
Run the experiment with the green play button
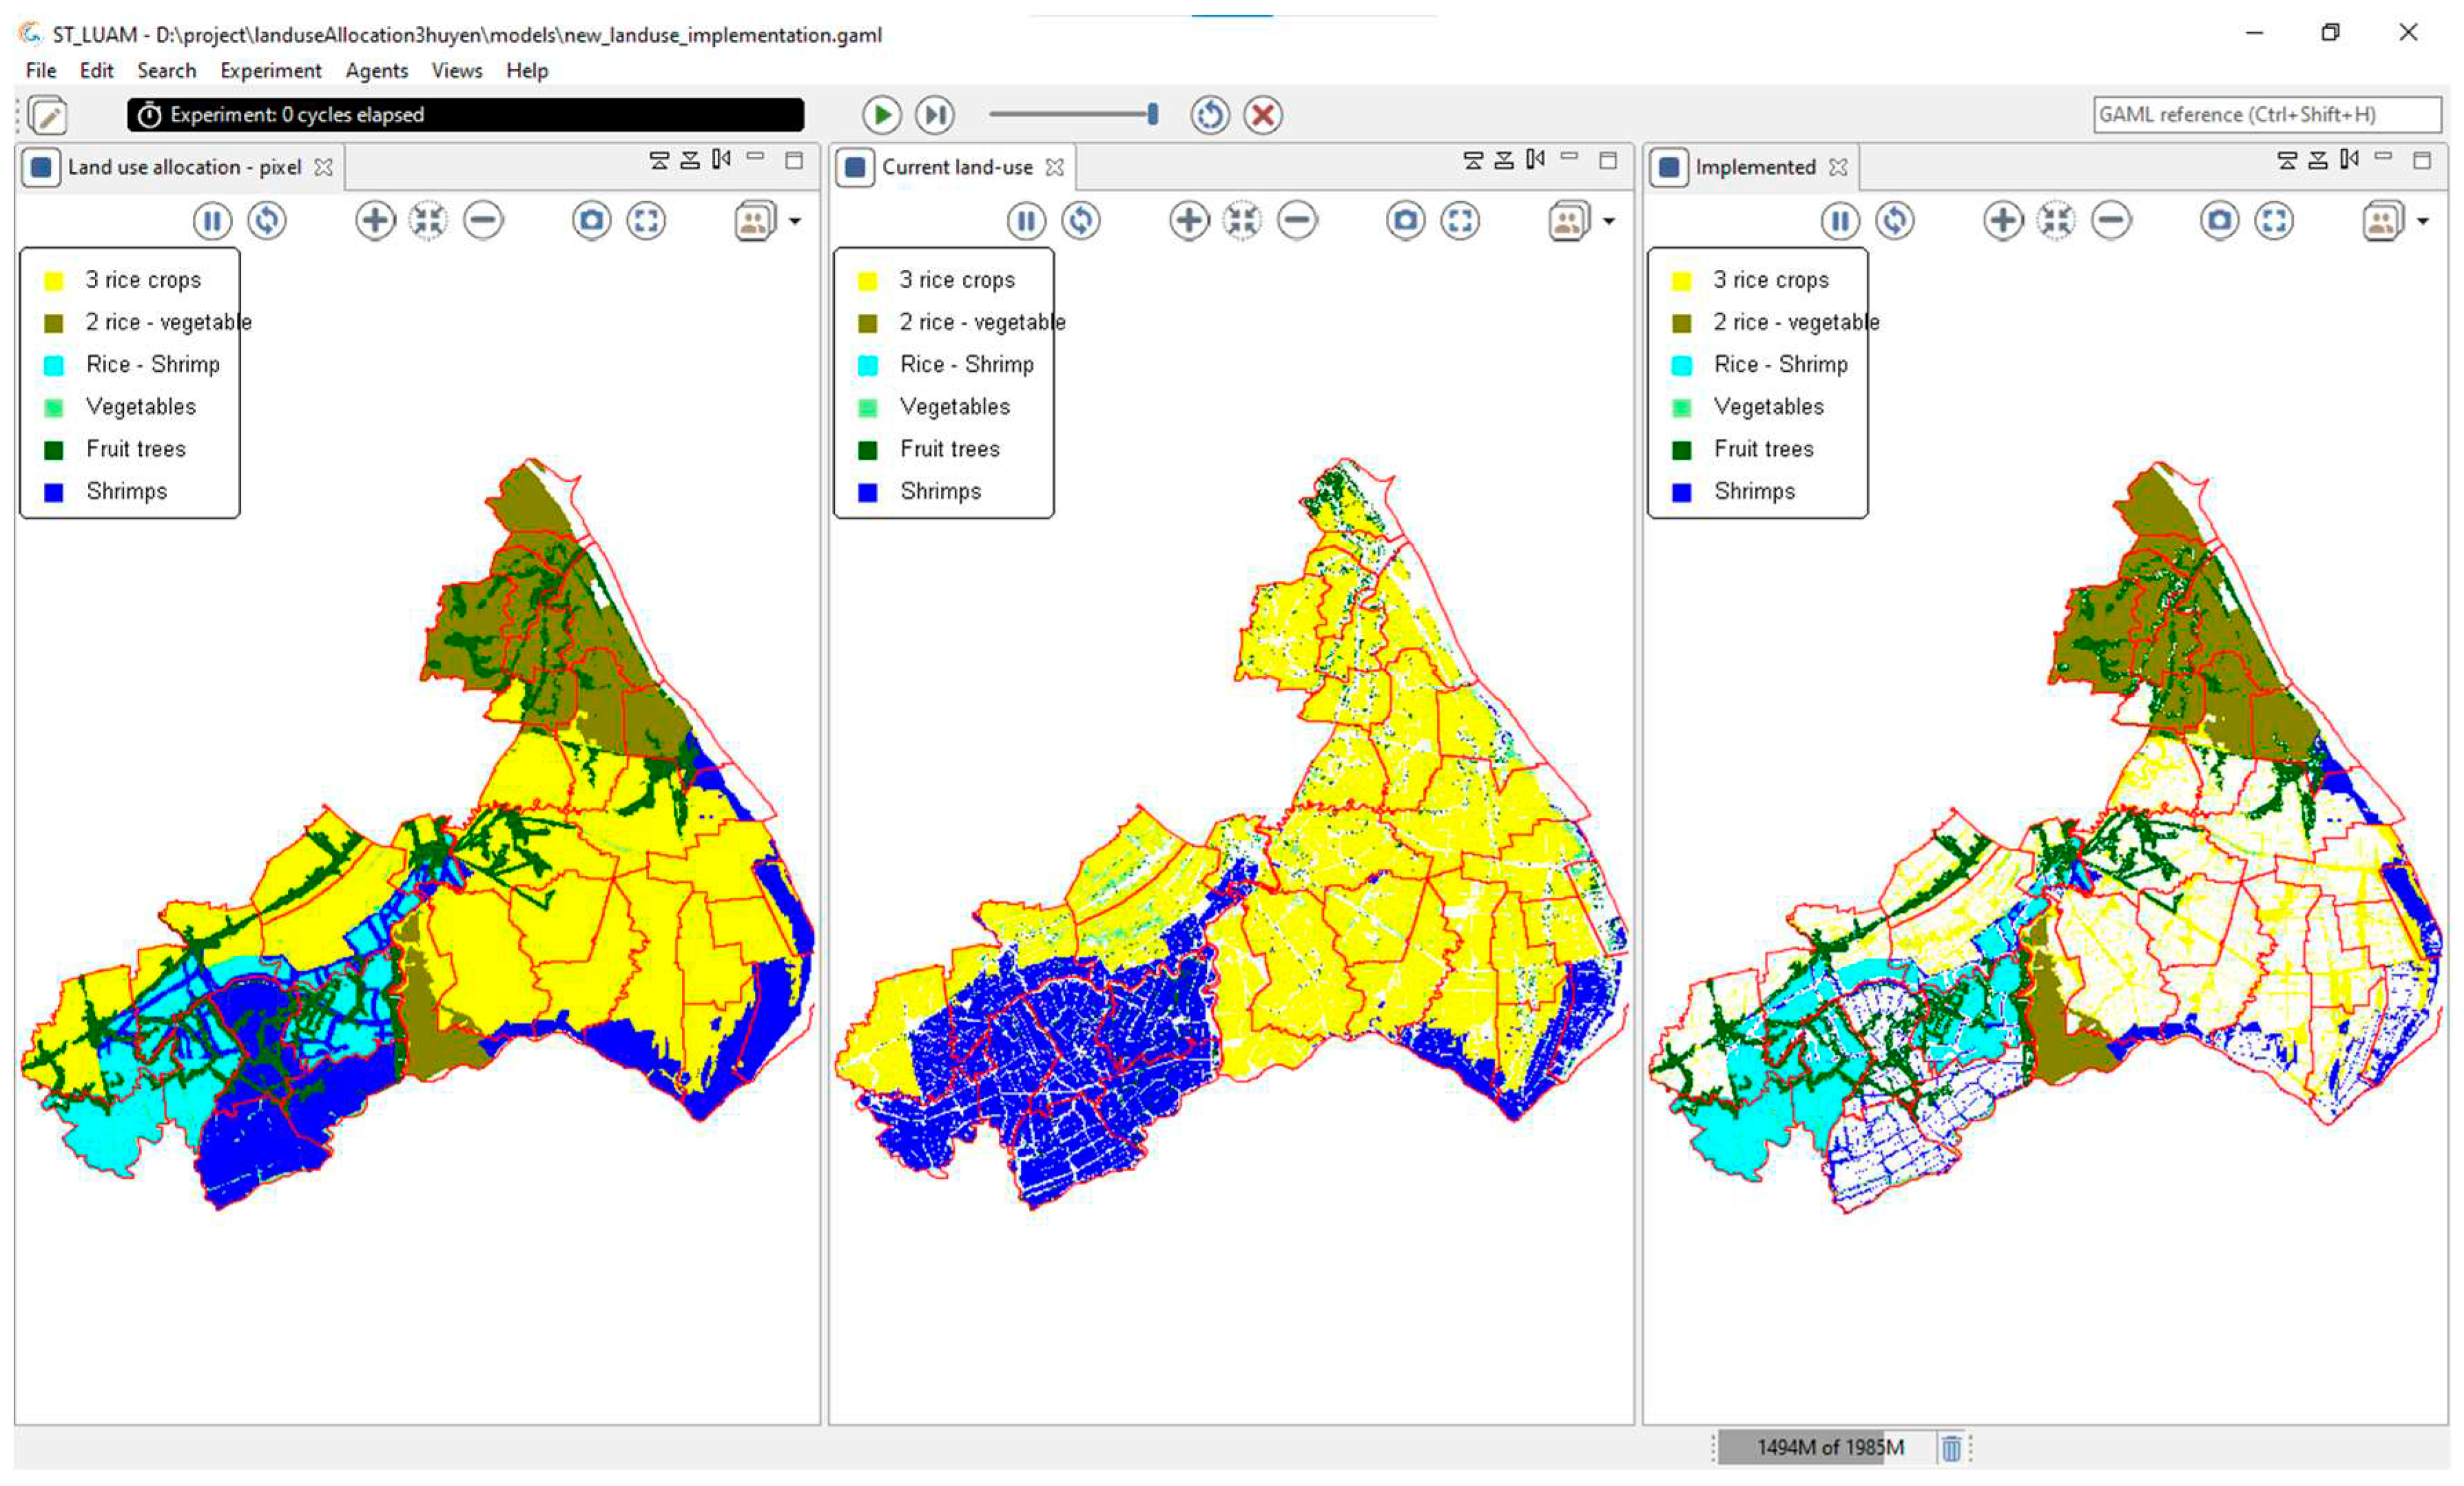pyautogui.click(x=881, y=115)
